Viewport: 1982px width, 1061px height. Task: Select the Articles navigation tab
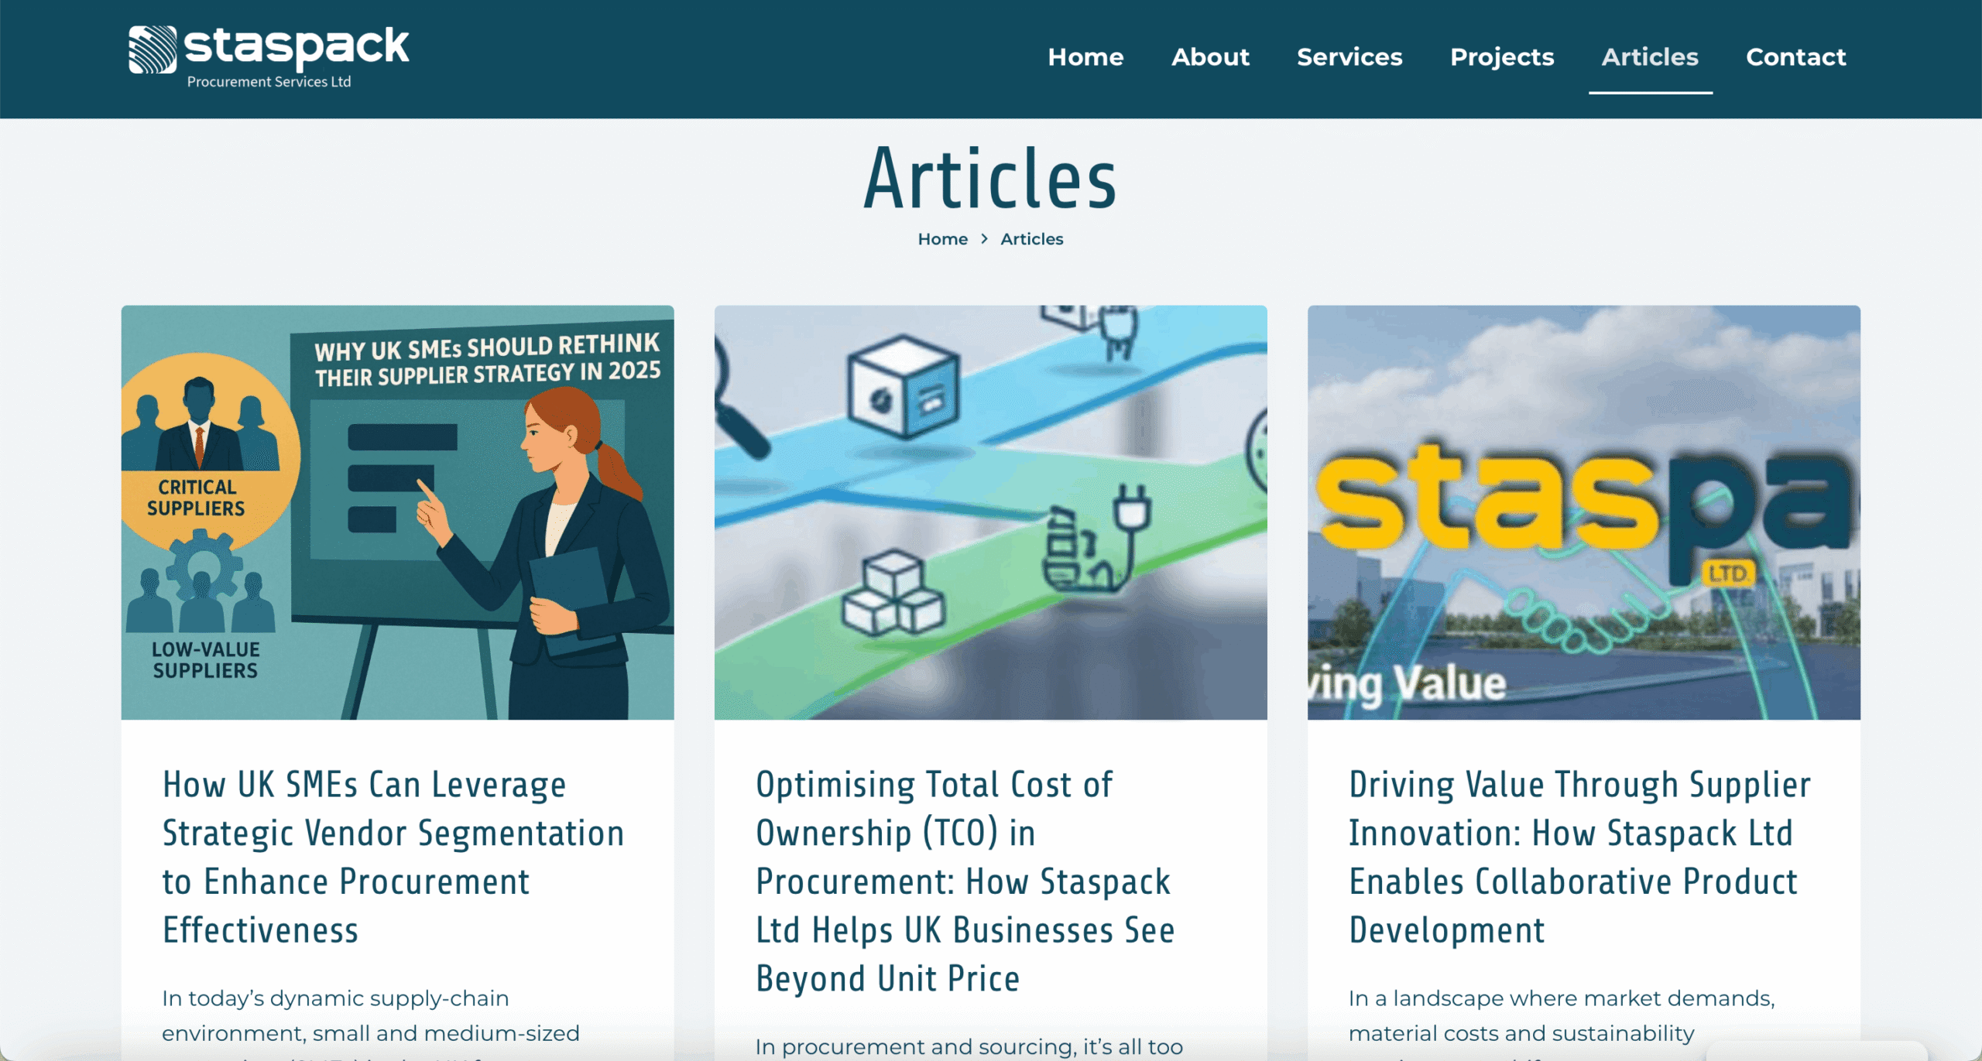point(1650,57)
